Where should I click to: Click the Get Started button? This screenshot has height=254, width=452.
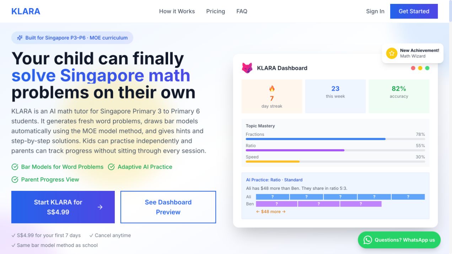point(414,11)
